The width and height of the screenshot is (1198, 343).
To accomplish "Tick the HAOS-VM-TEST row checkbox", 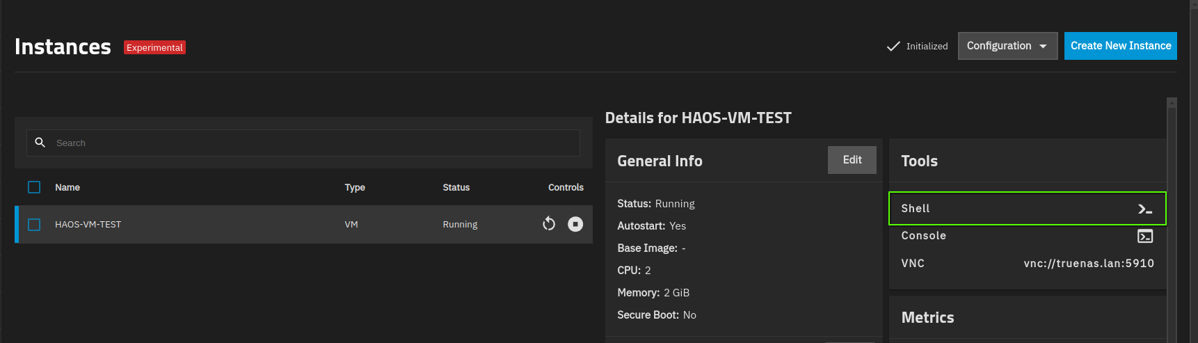I will tap(34, 225).
